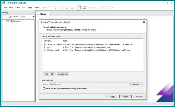The image size is (175, 107).
Task: Click the green Power On play icon
Action: point(44,7)
